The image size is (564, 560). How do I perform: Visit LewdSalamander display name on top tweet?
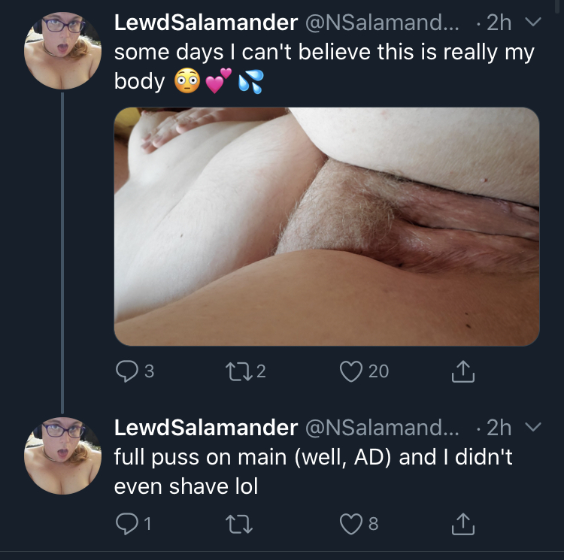coord(206,23)
